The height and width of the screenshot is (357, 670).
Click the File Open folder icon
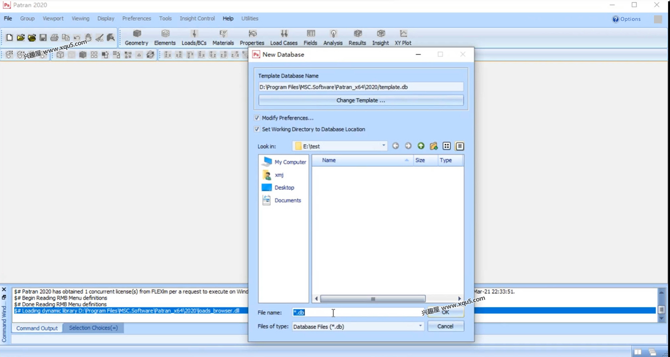21,37
